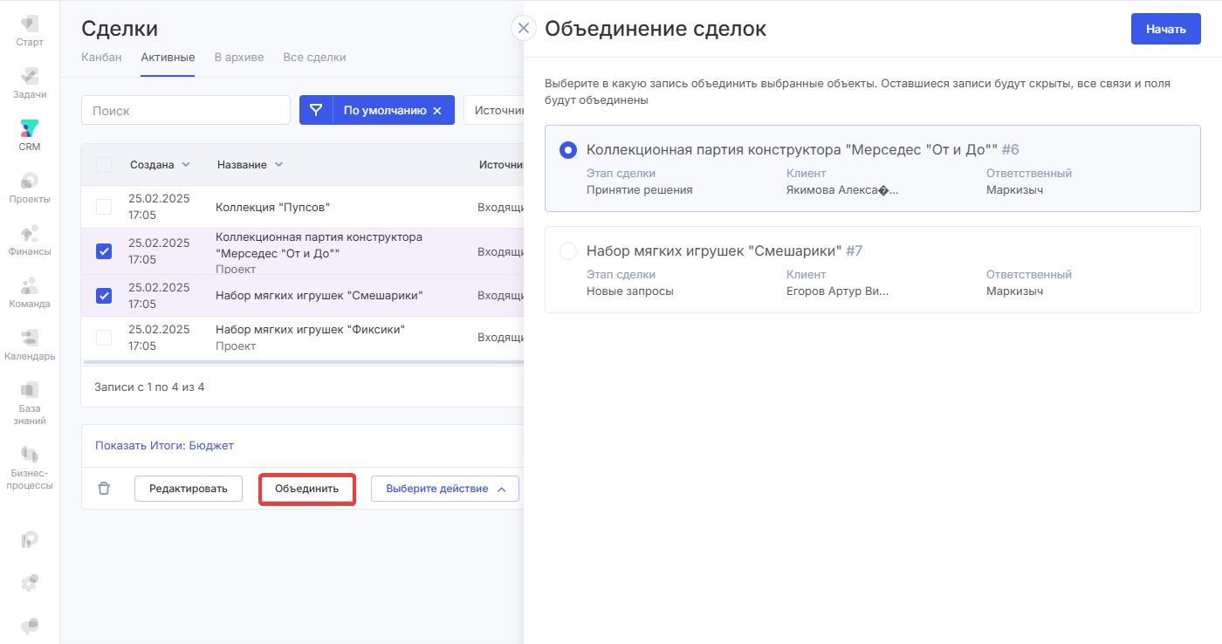Click the trash delete icon

[x=104, y=489]
